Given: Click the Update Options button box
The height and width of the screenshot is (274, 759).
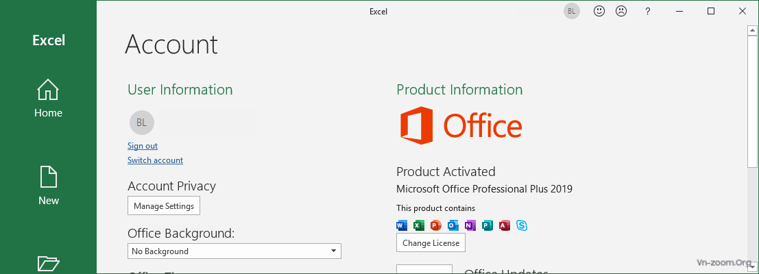Looking at the screenshot, I should pyautogui.click(x=424, y=269).
